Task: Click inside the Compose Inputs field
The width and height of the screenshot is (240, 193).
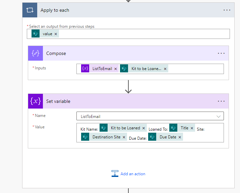Action: (x=194, y=69)
